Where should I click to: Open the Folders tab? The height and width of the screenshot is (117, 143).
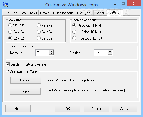[100, 13]
